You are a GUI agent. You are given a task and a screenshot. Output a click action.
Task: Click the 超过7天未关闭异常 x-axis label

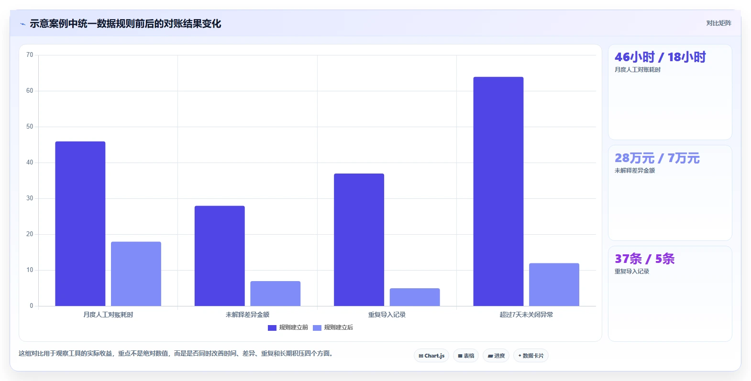click(x=526, y=315)
